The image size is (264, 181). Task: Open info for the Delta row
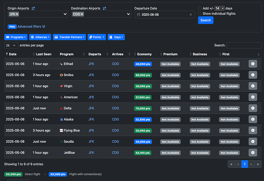tap(253, 108)
